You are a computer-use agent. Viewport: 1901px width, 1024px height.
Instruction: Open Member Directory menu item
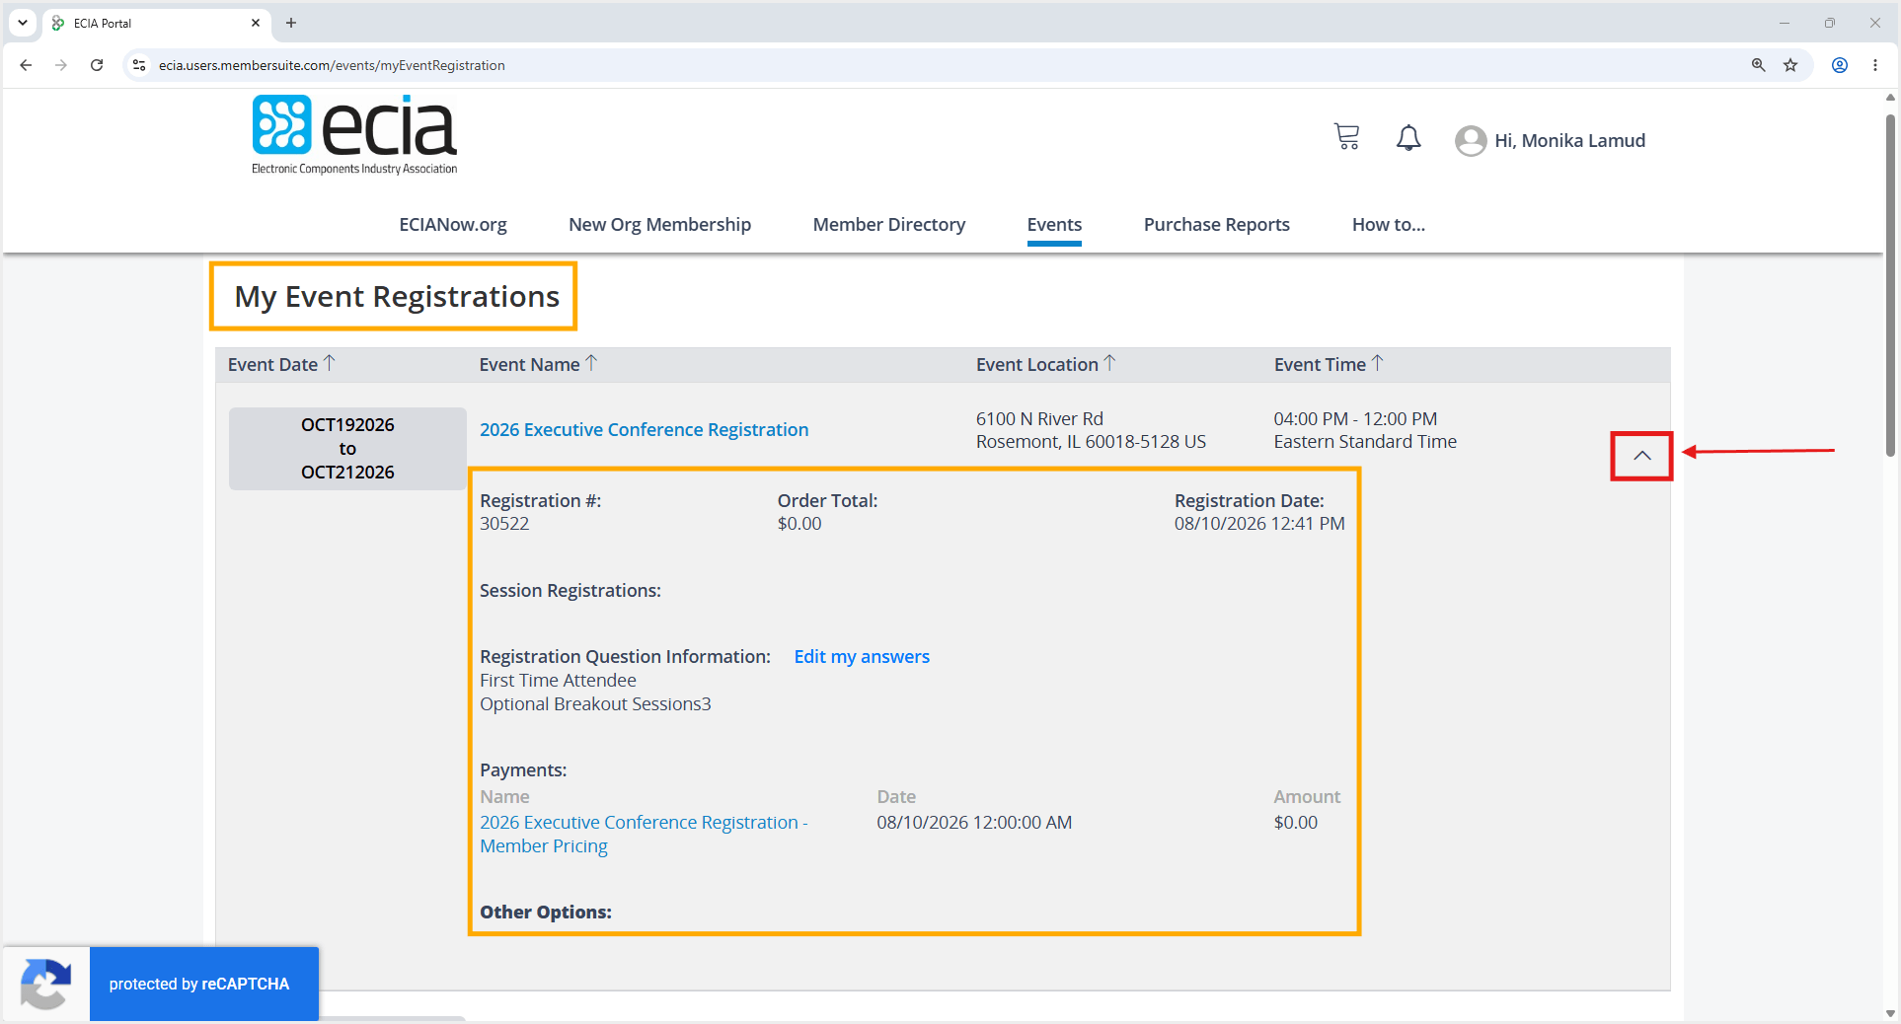[x=889, y=225]
